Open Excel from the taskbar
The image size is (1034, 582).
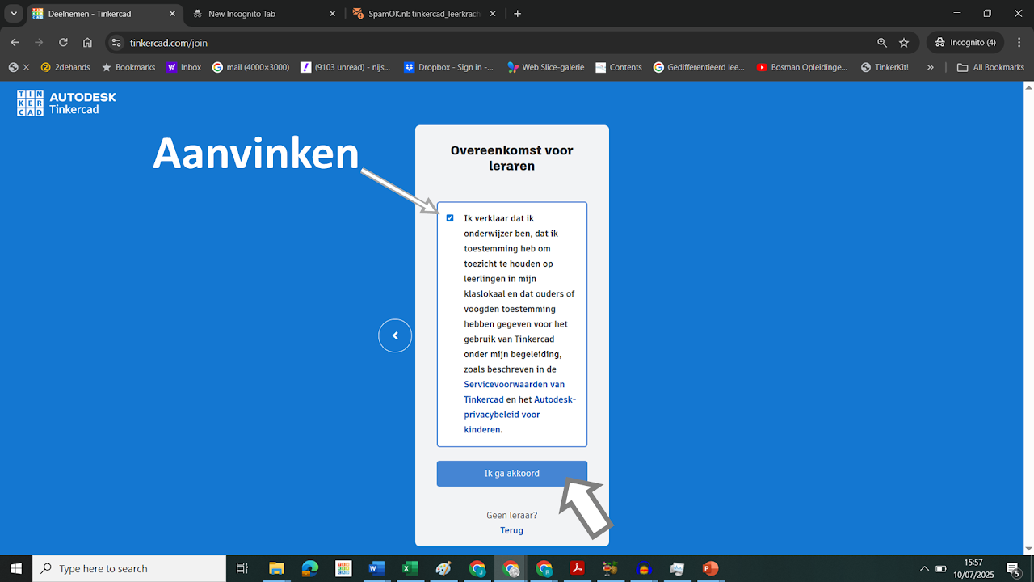coord(410,568)
